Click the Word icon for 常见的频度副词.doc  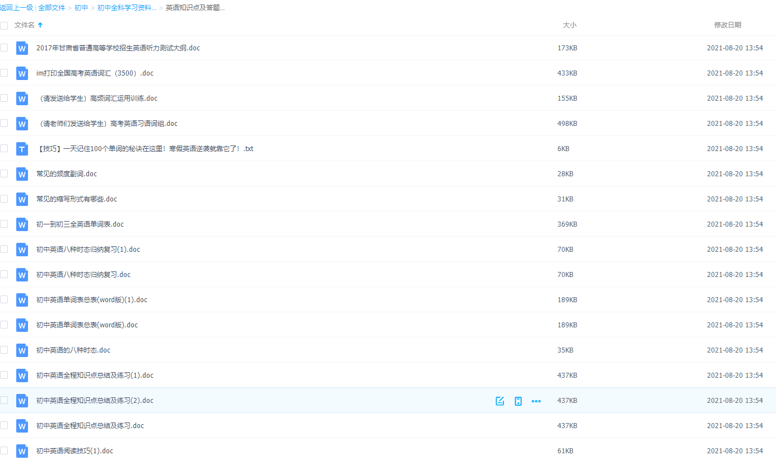[22, 174]
